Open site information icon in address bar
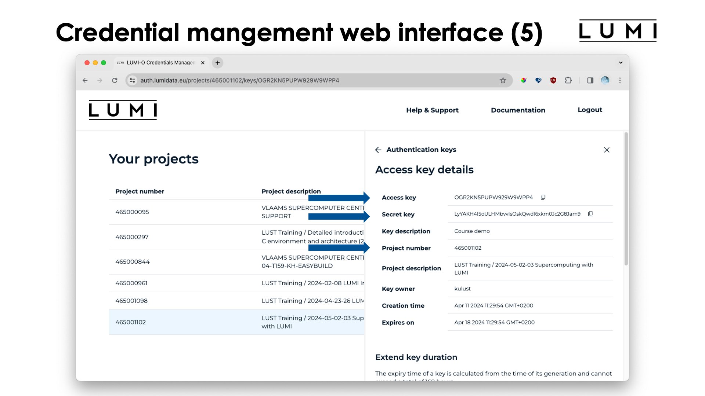705x396 pixels. click(133, 80)
